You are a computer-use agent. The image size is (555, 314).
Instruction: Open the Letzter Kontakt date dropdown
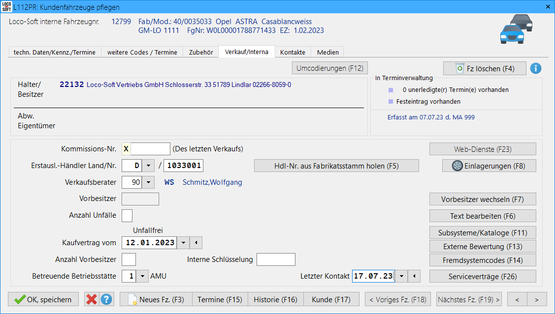coord(402,276)
